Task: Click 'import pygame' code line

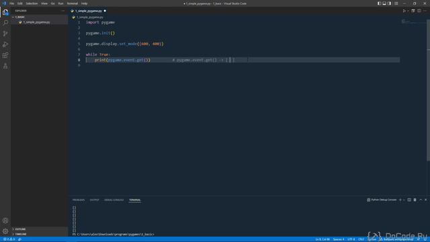Action: 100,22
